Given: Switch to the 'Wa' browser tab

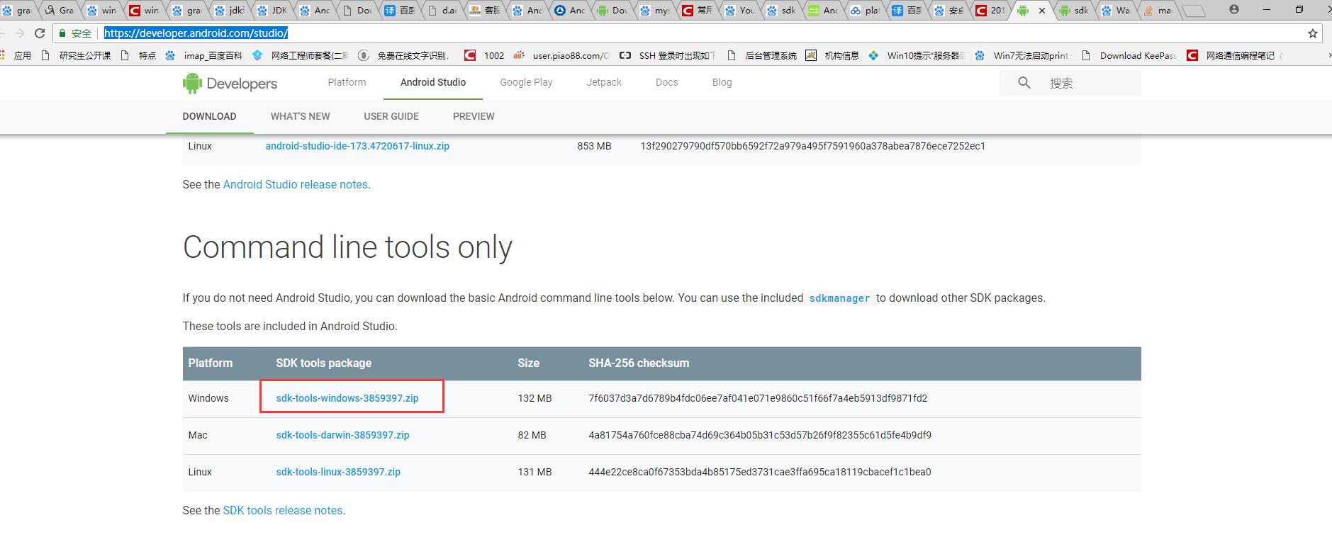Looking at the screenshot, I should coord(1116,11).
